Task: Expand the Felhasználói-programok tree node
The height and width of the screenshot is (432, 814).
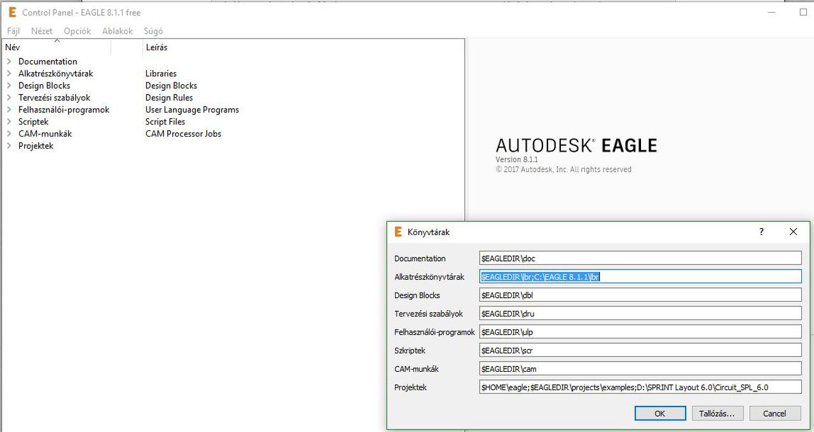Action: (x=9, y=110)
